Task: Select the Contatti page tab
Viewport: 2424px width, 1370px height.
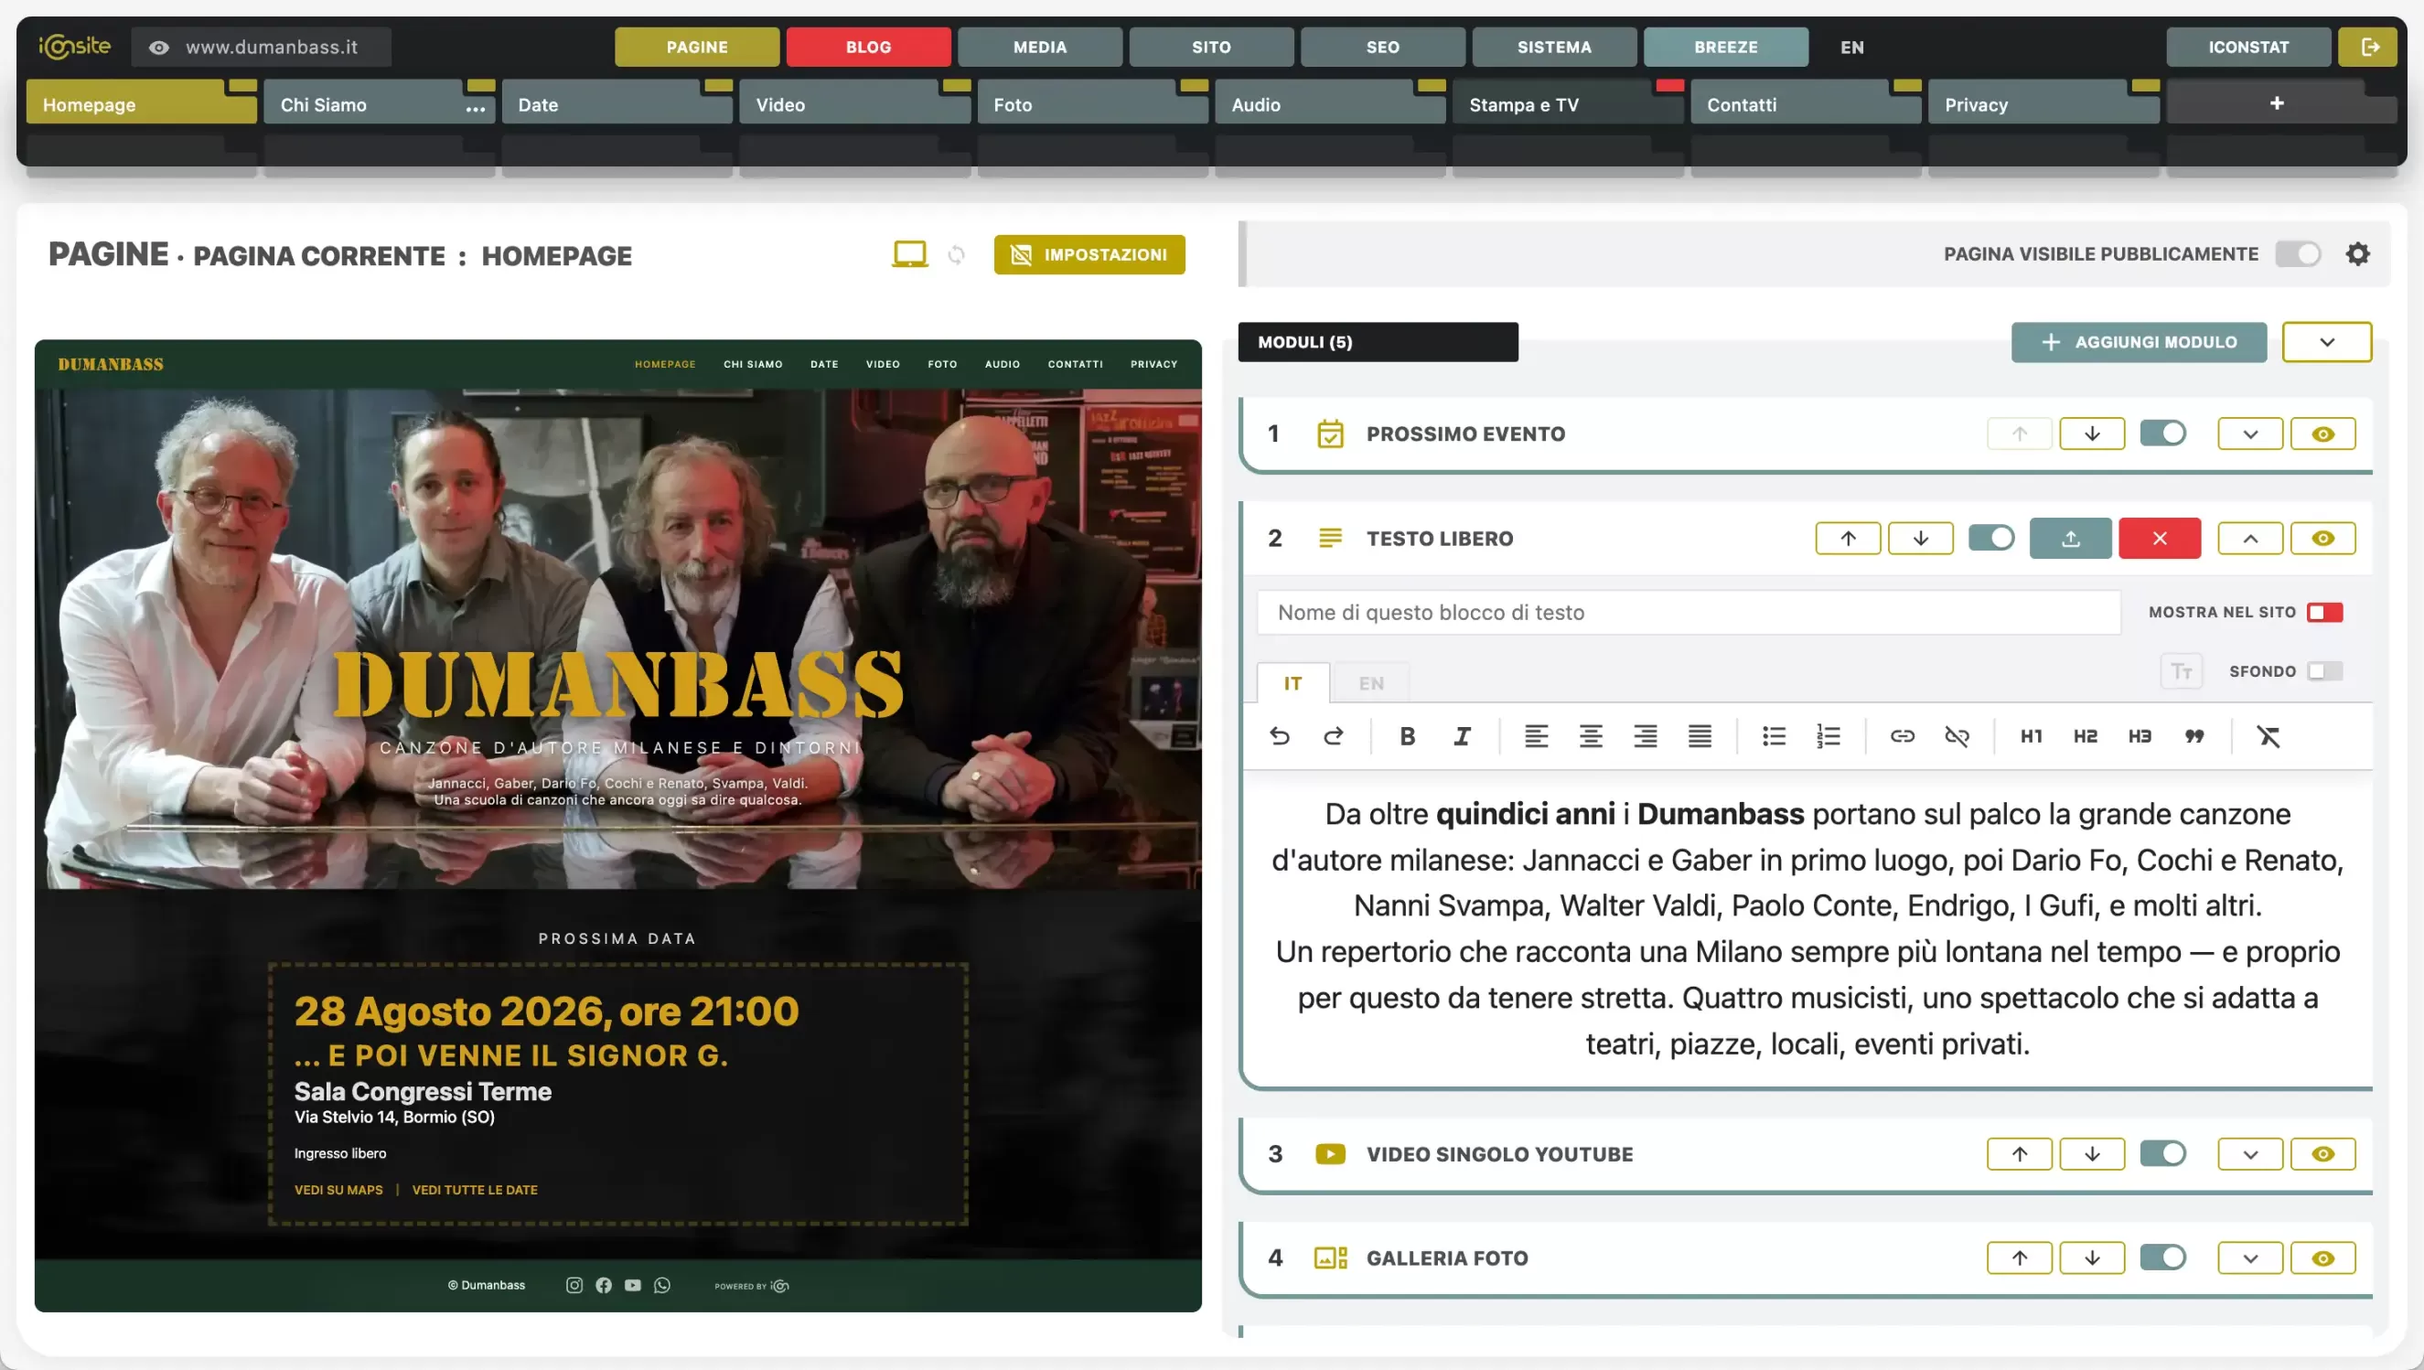Action: [1805, 103]
